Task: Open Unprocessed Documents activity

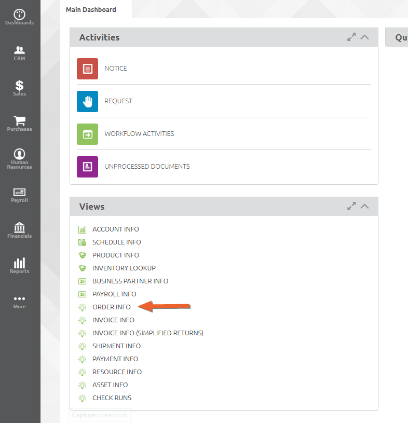Action: pos(147,167)
